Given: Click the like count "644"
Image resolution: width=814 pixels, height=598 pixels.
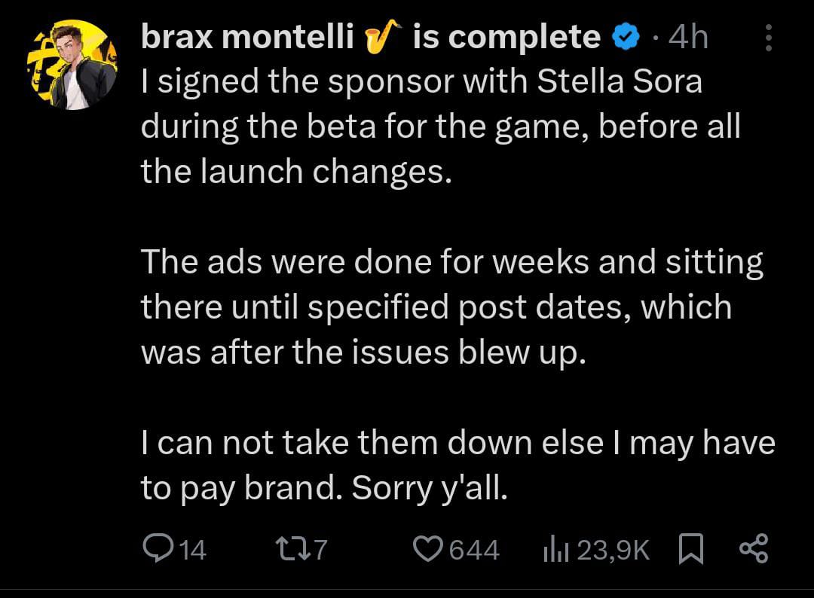Looking at the screenshot, I should [474, 550].
